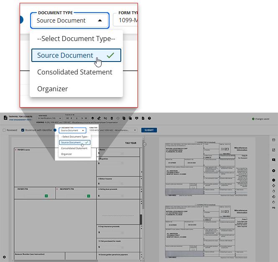Click the edit pencil-square icon in right sidebar
This screenshot has height=262, width=278.
click(273, 150)
